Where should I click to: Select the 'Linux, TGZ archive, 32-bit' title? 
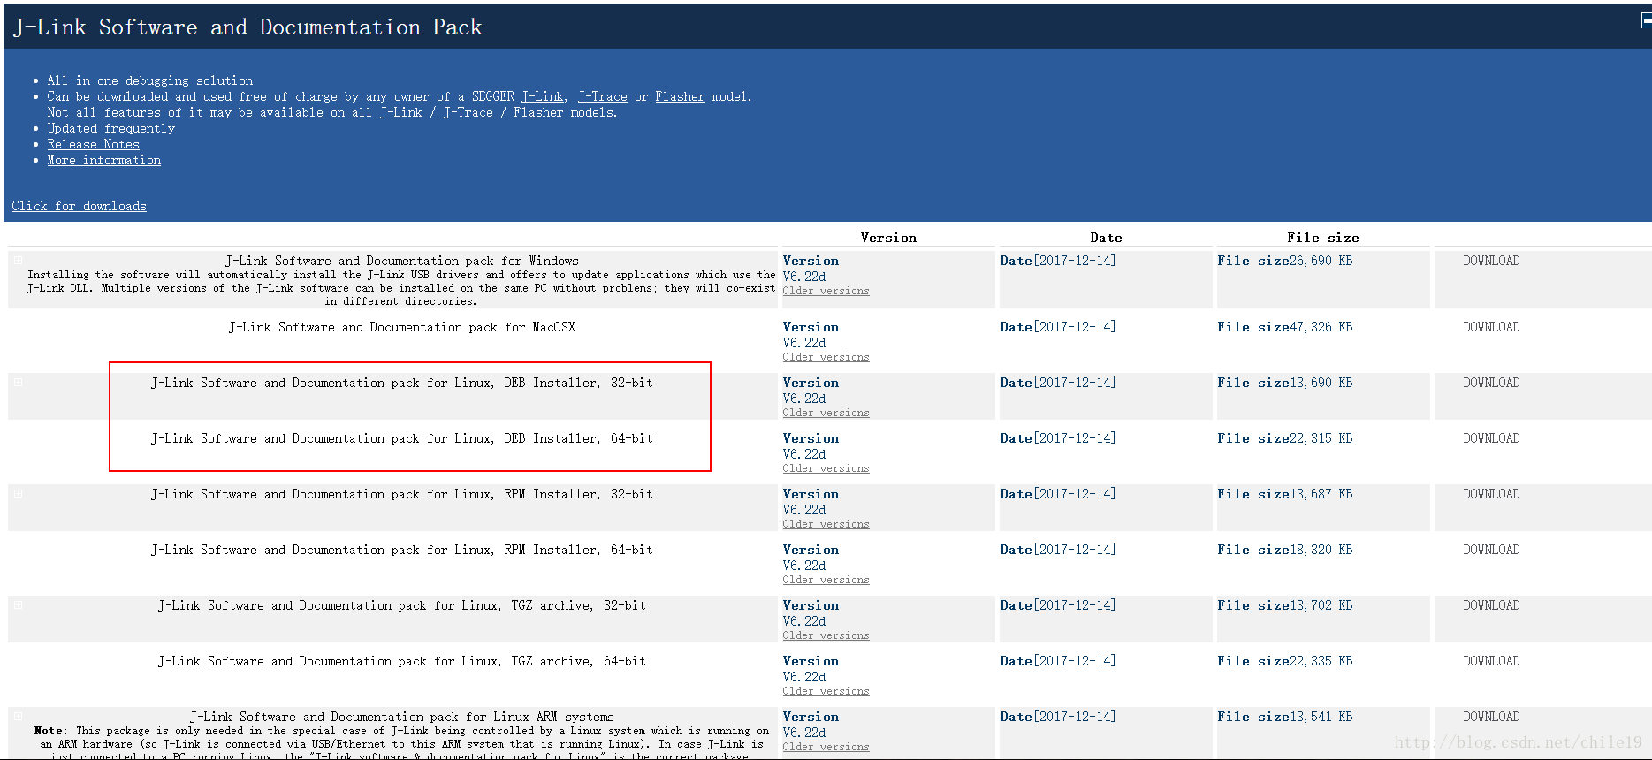[401, 605]
